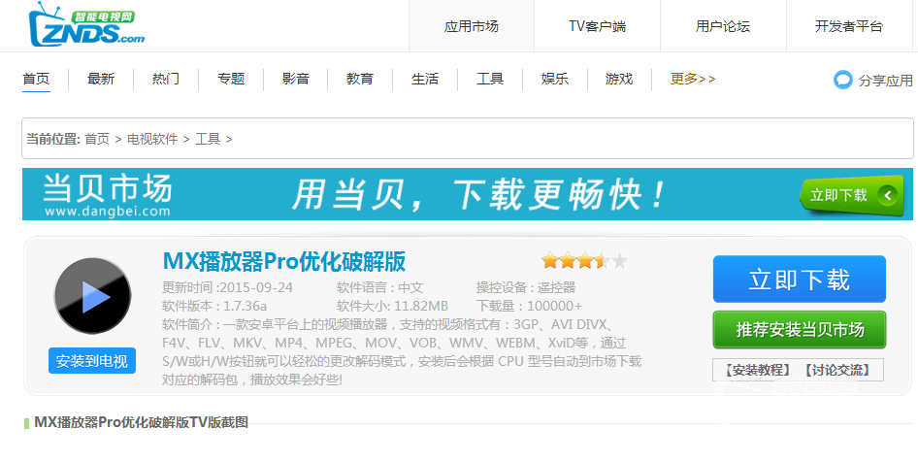Select the 游戏 category
918x462 pixels.
coord(619,79)
